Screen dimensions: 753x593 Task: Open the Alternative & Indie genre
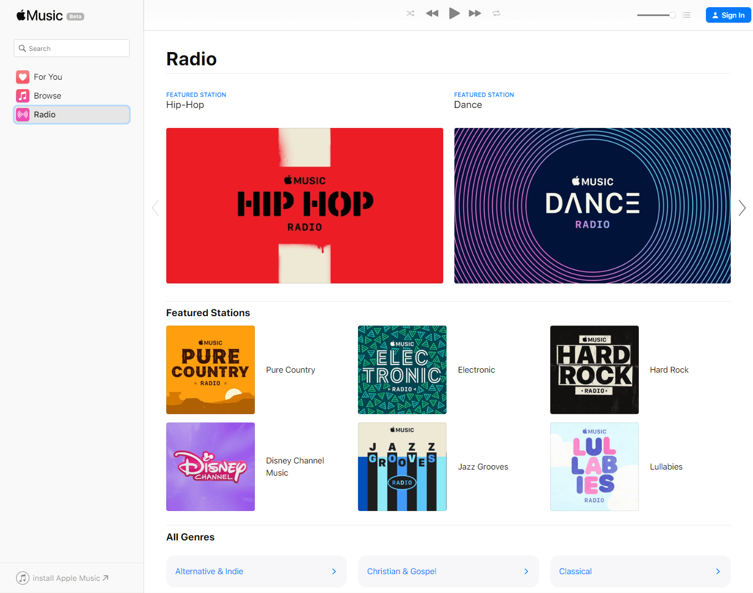pos(257,571)
